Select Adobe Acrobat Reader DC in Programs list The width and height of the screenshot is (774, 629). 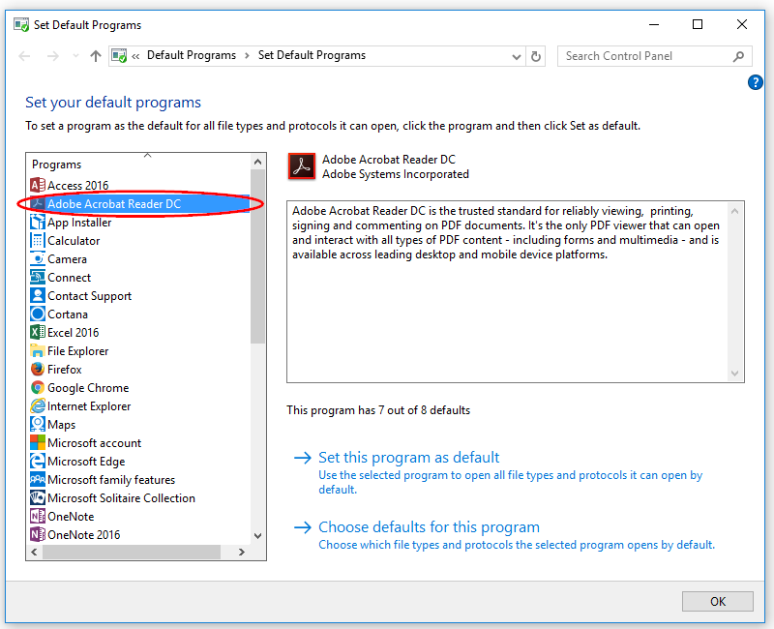pos(139,204)
